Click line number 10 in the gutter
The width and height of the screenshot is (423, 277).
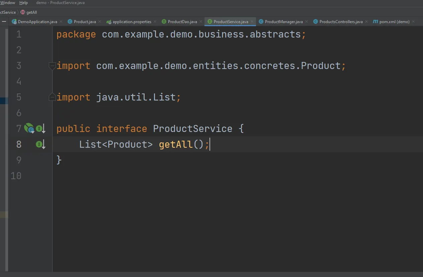point(16,176)
